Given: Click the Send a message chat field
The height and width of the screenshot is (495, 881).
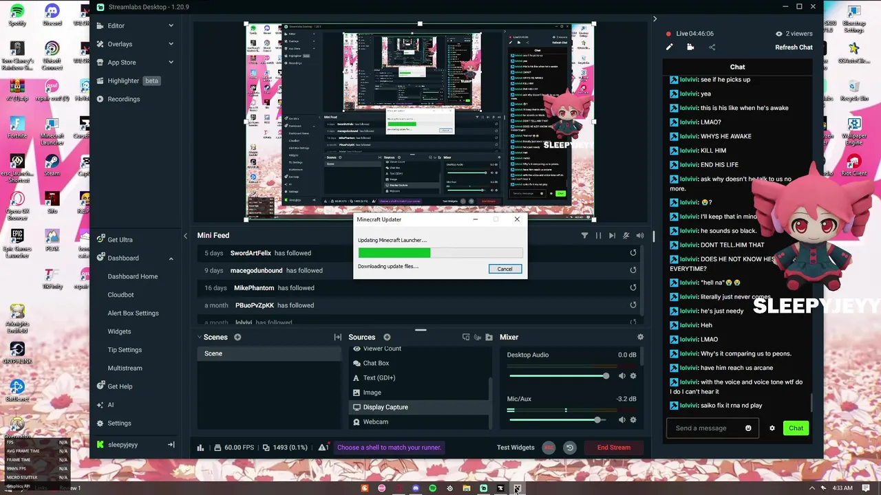Looking at the screenshot, I should pos(712,428).
